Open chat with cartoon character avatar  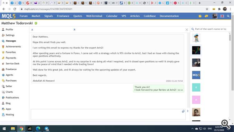point(196,38)
